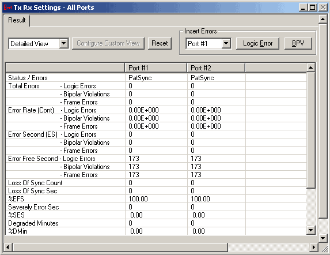
Task: Select the Status / Errors row label
Action: tap(28, 78)
